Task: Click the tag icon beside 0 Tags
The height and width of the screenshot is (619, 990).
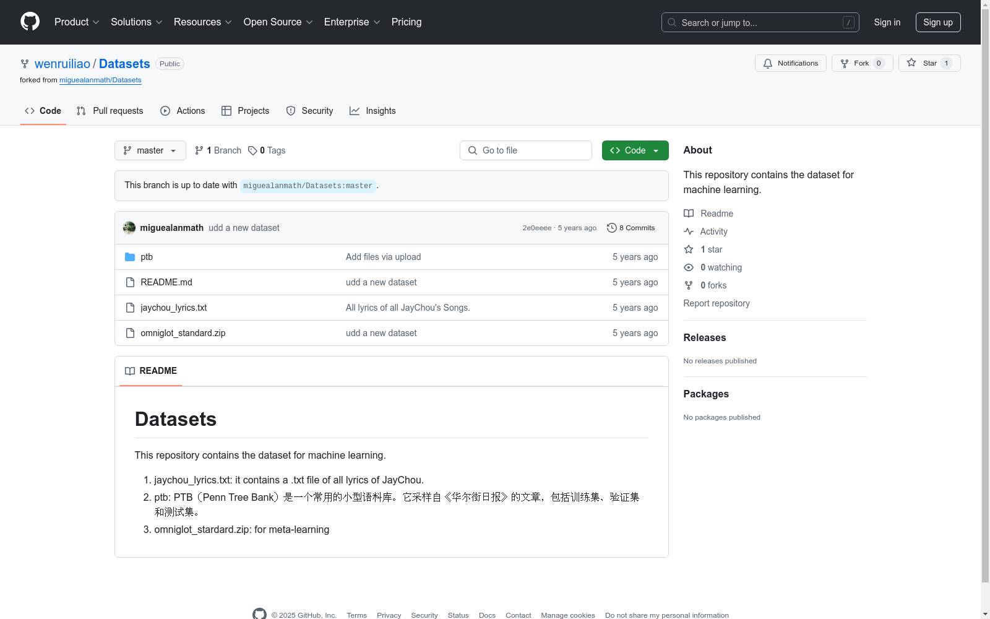Action: click(252, 150)
